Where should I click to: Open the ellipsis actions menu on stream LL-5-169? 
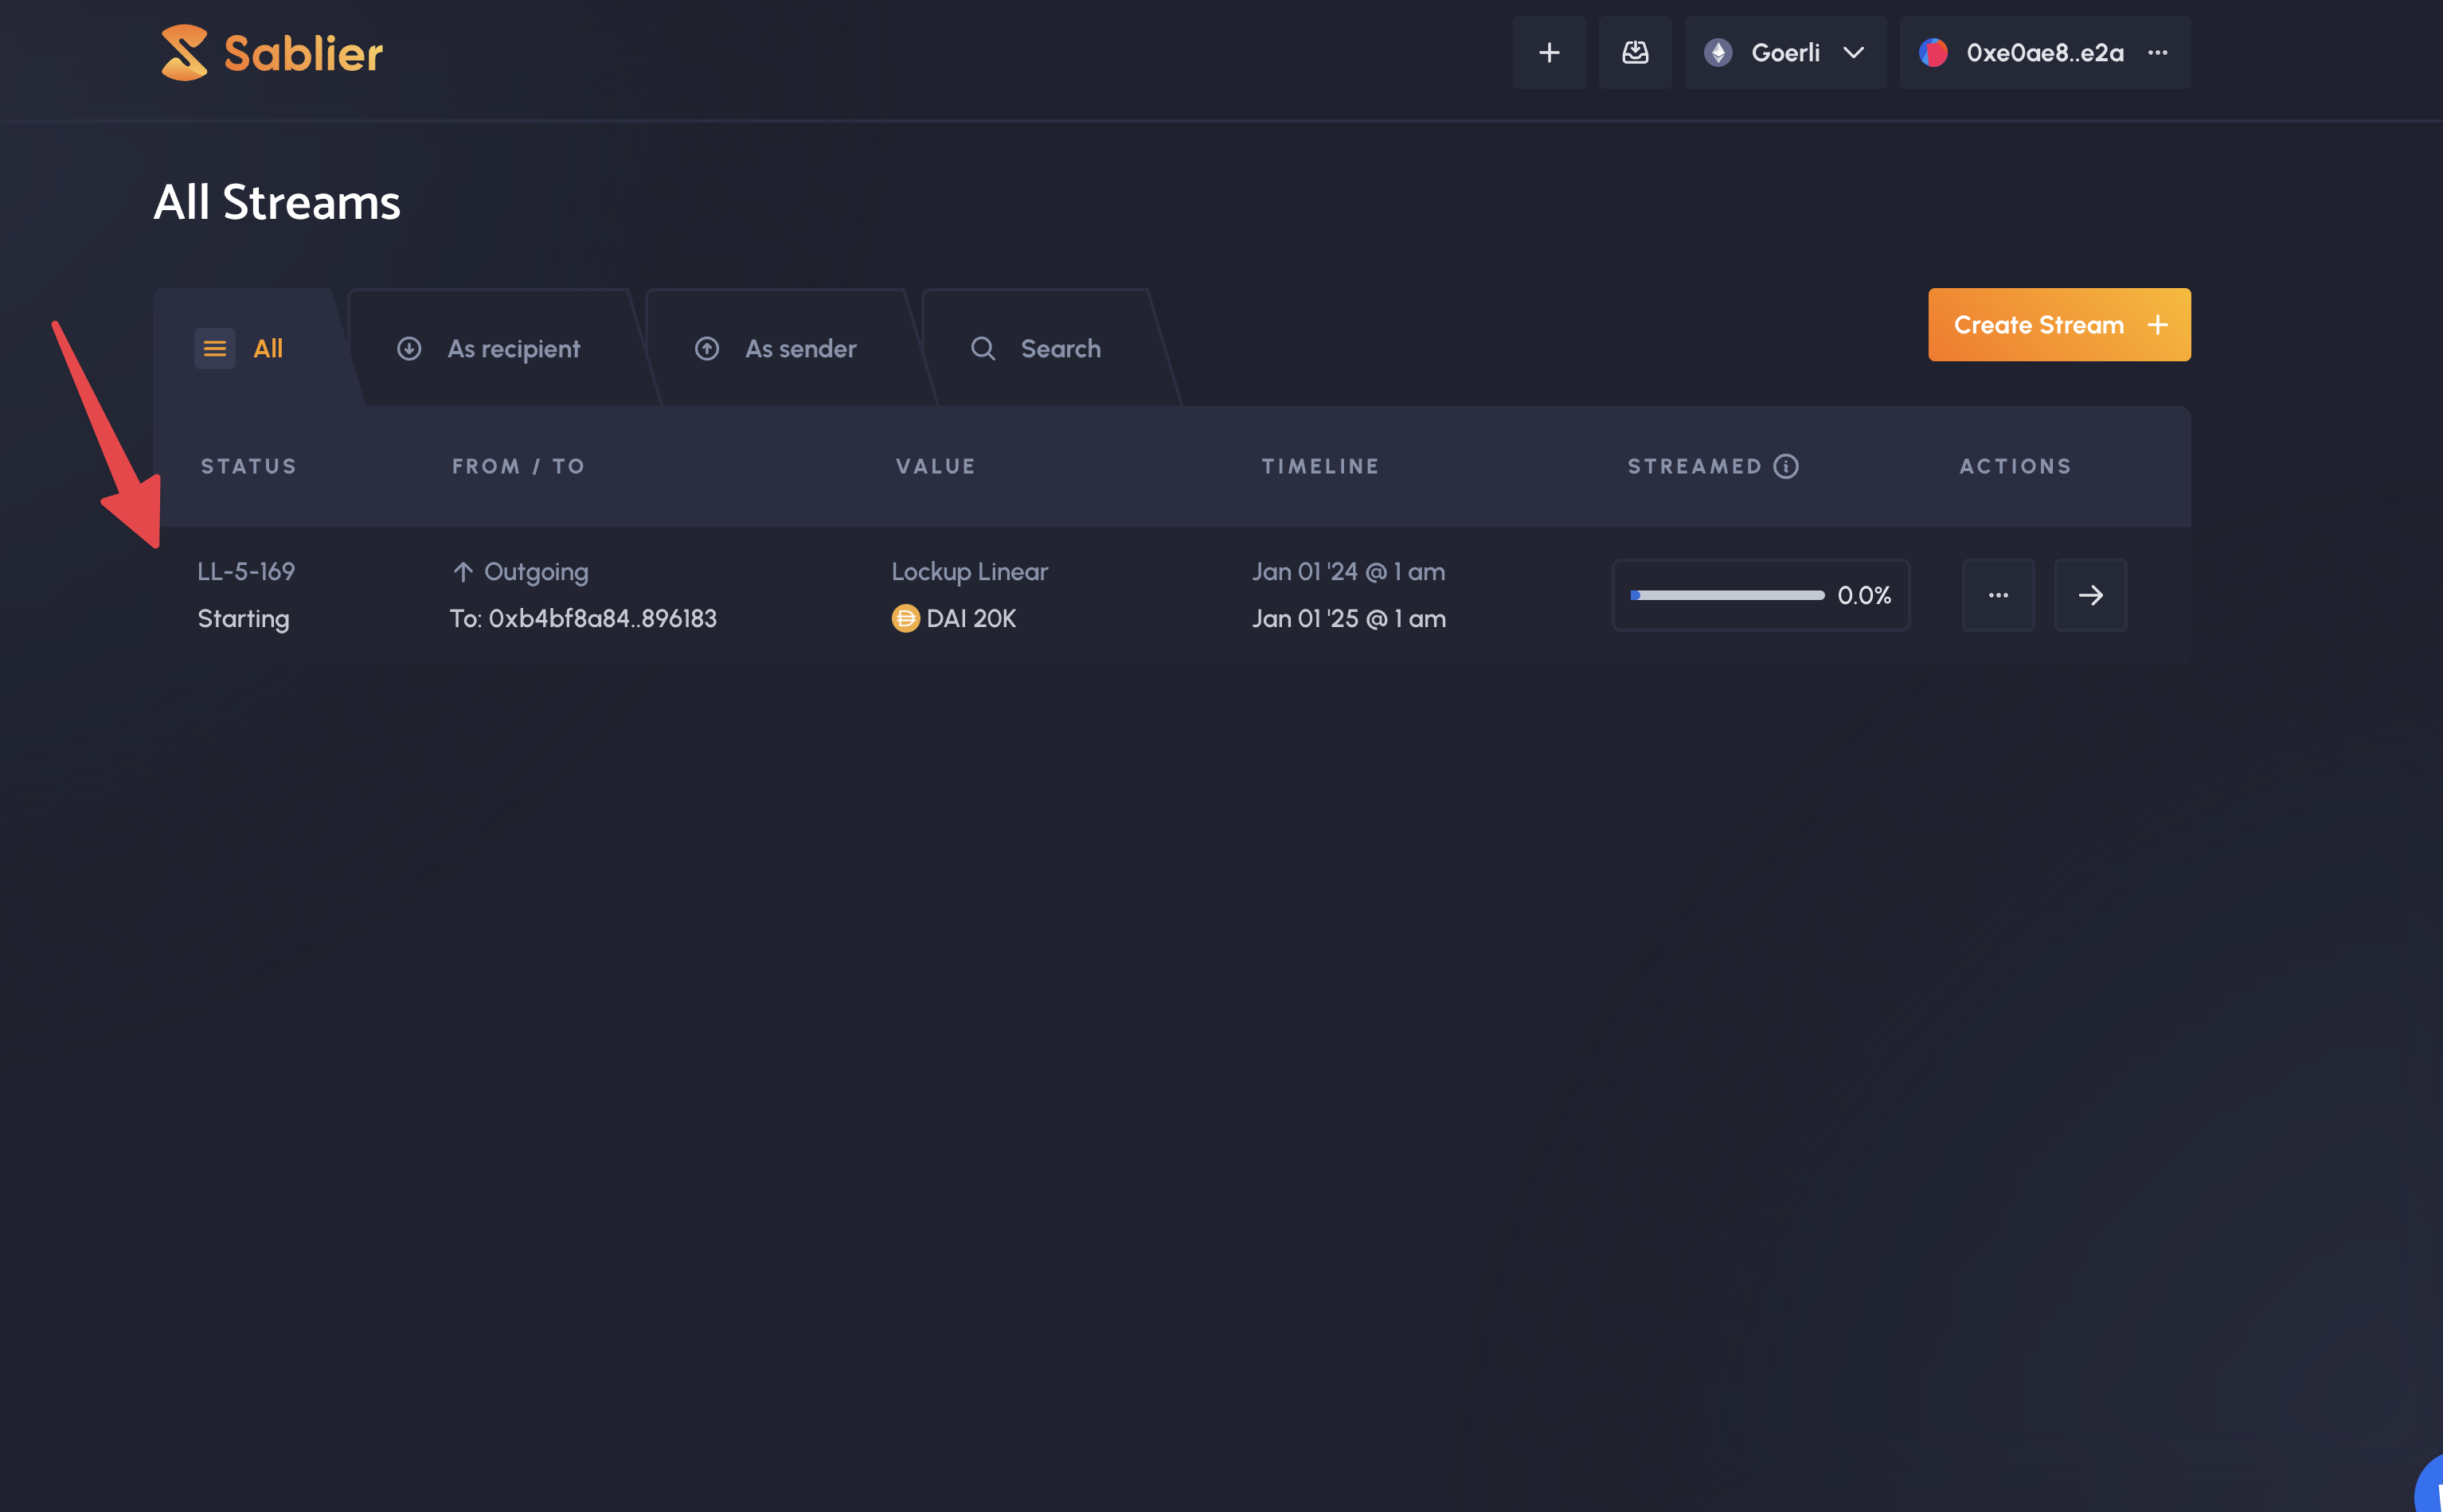[1998, 595]
